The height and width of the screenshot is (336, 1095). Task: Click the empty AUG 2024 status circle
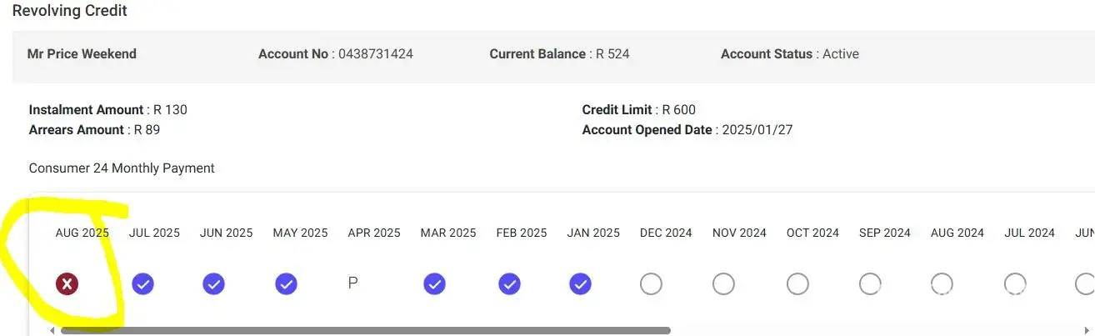click(942, 284)
